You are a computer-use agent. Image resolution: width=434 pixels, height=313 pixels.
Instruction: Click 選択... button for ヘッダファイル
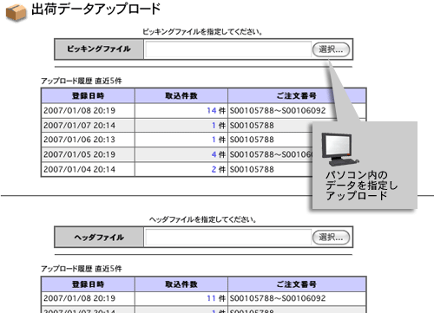pyautogui.click(x=331, y=238)
